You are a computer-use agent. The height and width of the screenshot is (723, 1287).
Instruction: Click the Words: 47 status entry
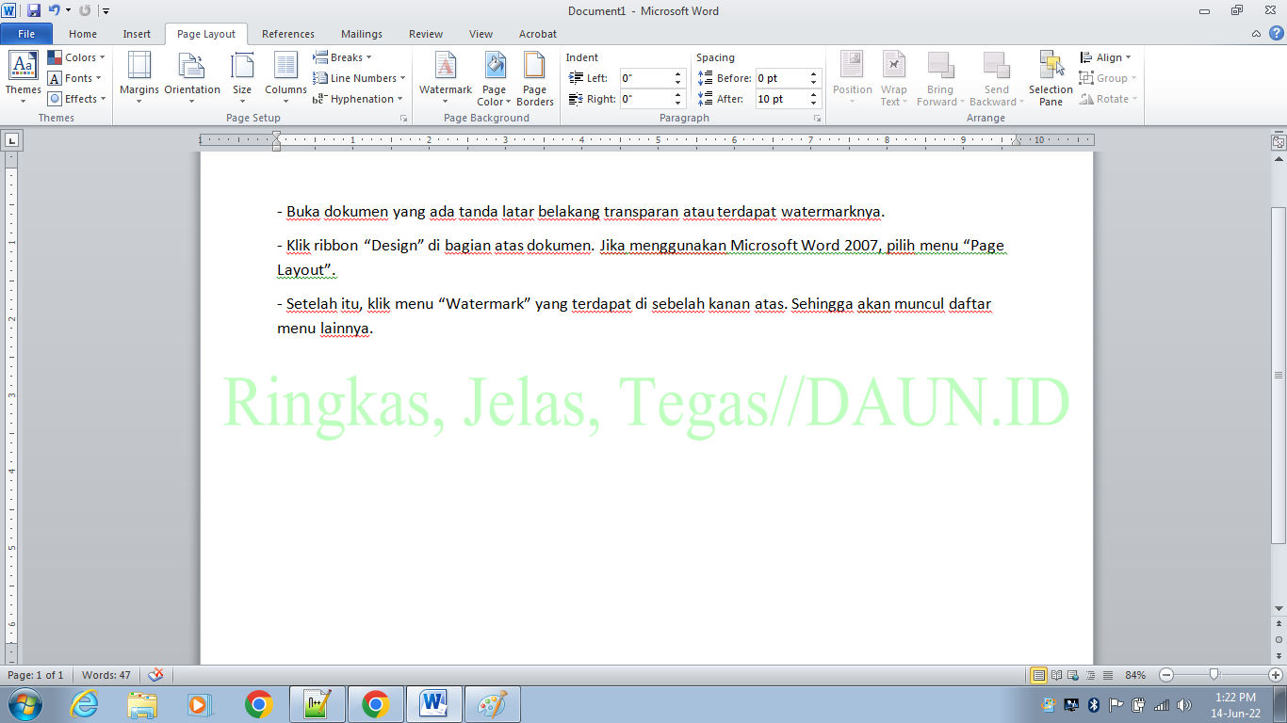tap(106, 675)
